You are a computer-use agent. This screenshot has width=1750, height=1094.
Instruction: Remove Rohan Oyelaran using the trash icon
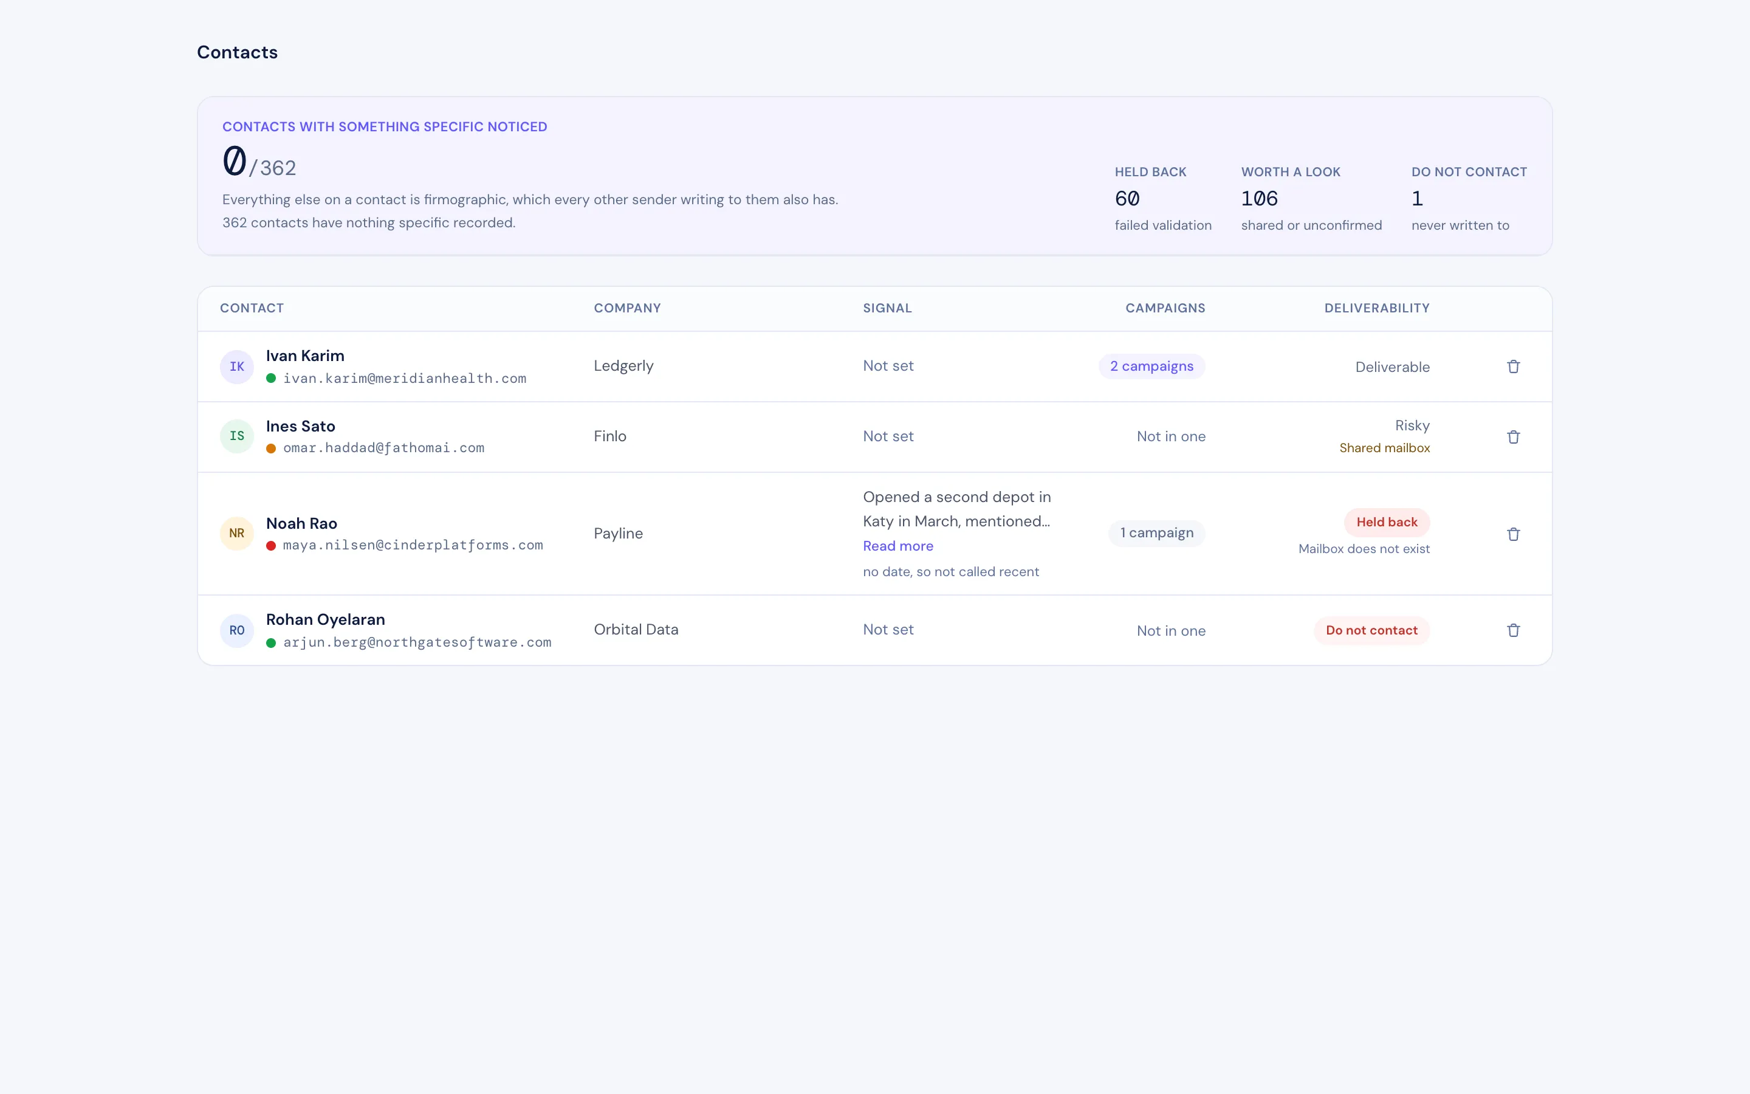(x=1513, y=630)
